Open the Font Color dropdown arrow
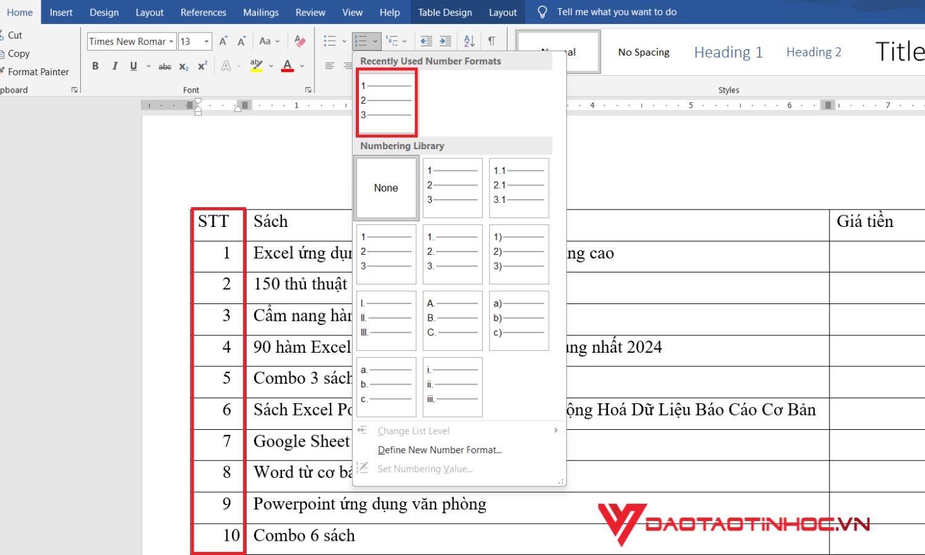This screenshot has height=555, width=925. click(302, 65)
